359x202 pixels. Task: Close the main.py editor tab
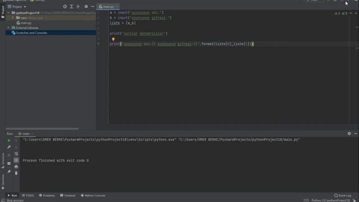coord(117,7)
